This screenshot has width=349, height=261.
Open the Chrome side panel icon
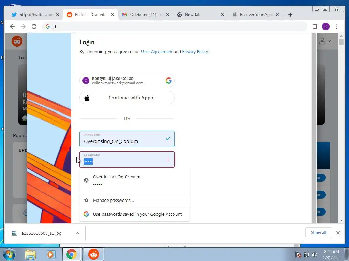(x=315, y=27)
